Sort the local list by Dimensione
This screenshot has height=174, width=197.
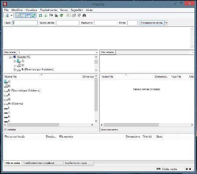click(x=88, y=76)
